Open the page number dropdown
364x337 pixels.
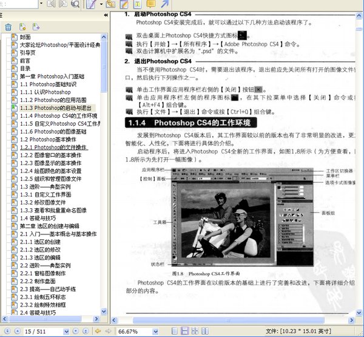pos(67,331)
